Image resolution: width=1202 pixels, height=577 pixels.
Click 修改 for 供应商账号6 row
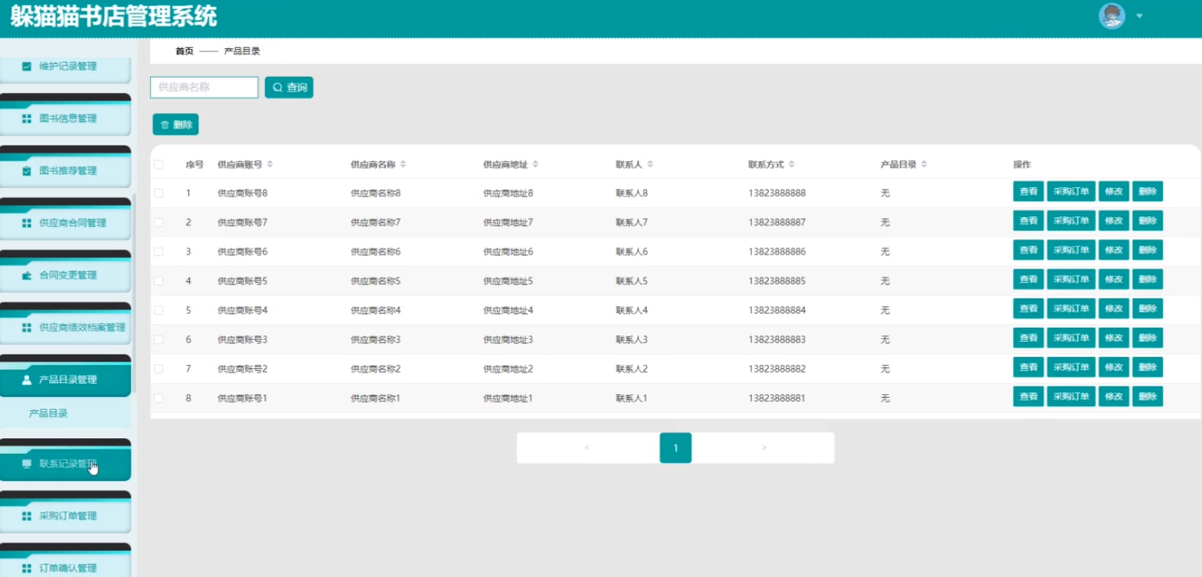click(x=1114, y=250)
